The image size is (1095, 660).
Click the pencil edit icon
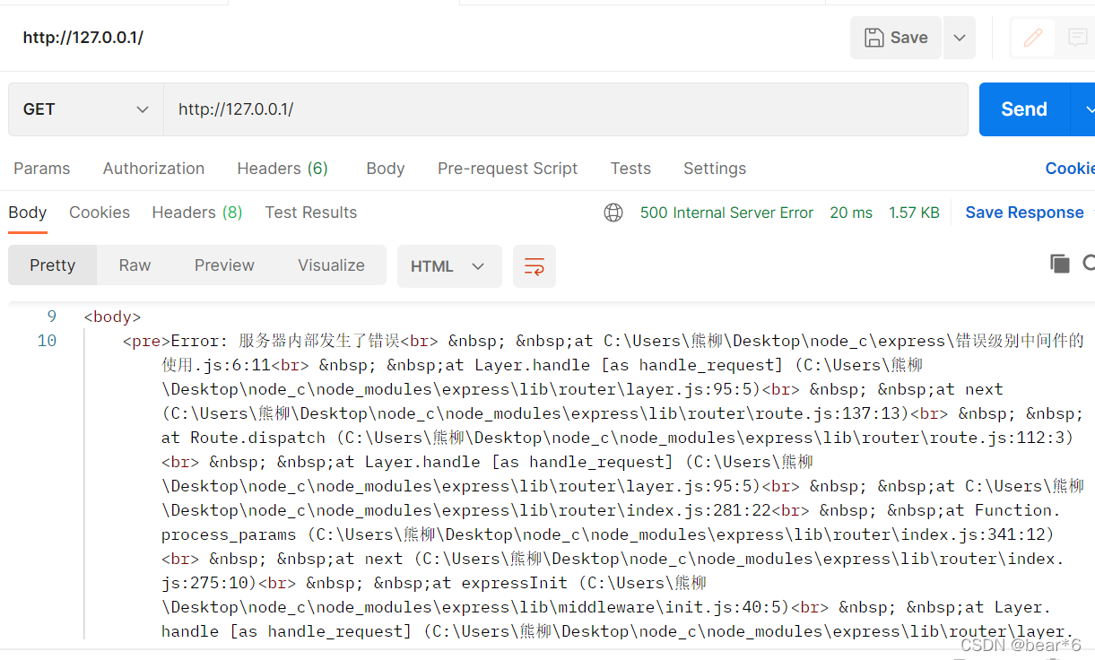[x=1033, y=38]
